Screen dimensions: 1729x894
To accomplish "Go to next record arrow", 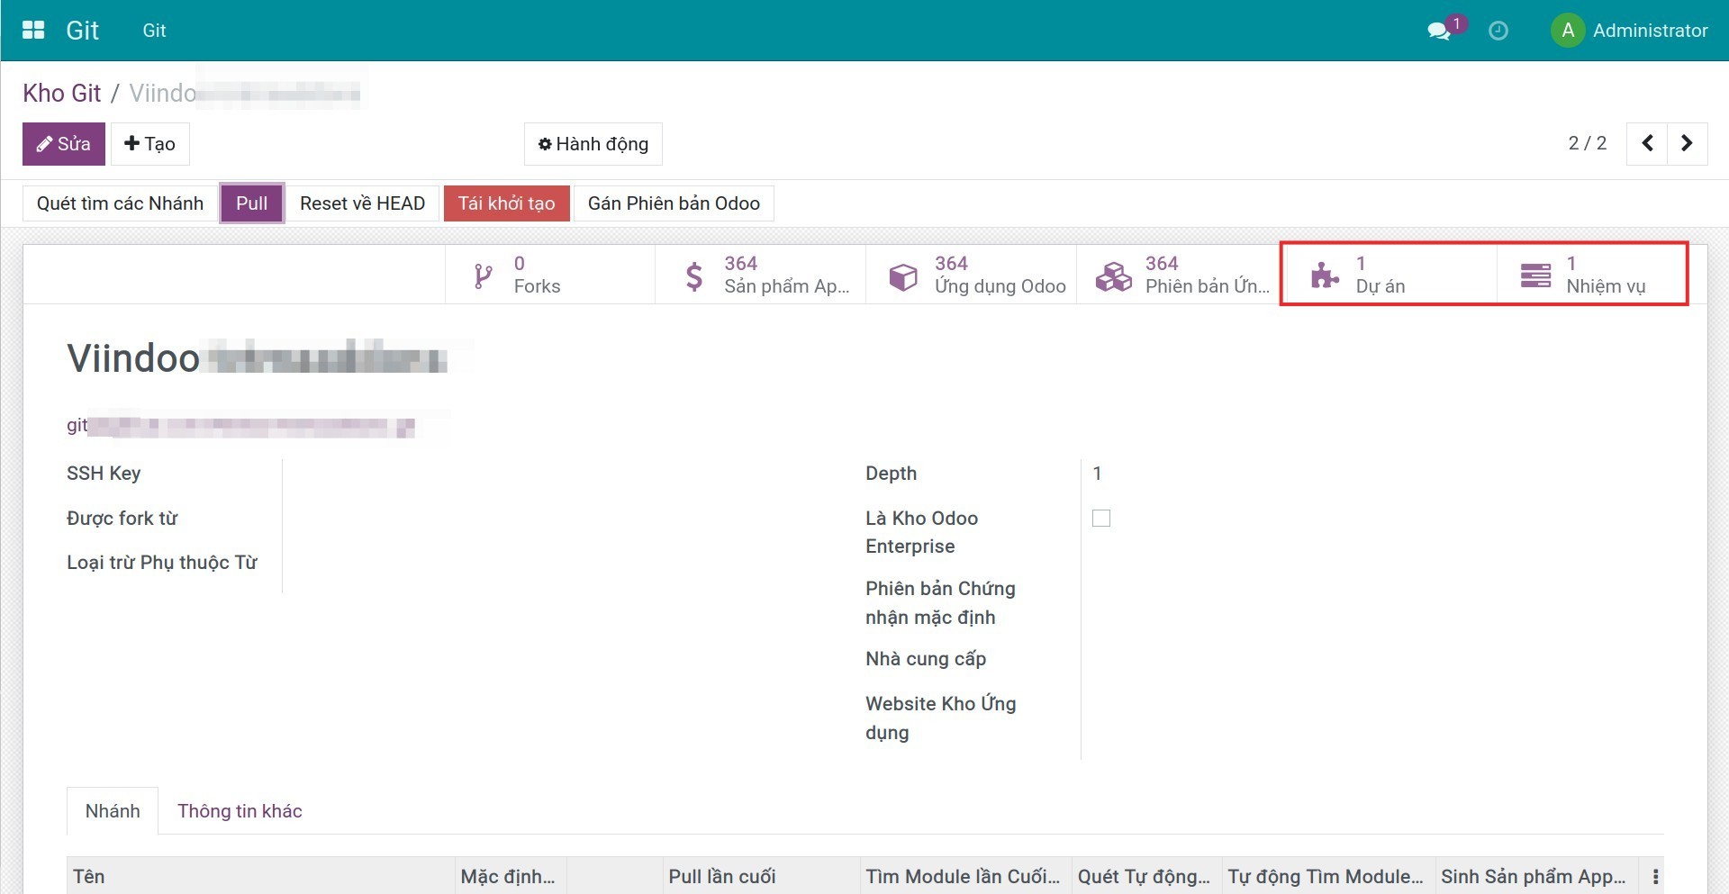I will pos(1687,144).
